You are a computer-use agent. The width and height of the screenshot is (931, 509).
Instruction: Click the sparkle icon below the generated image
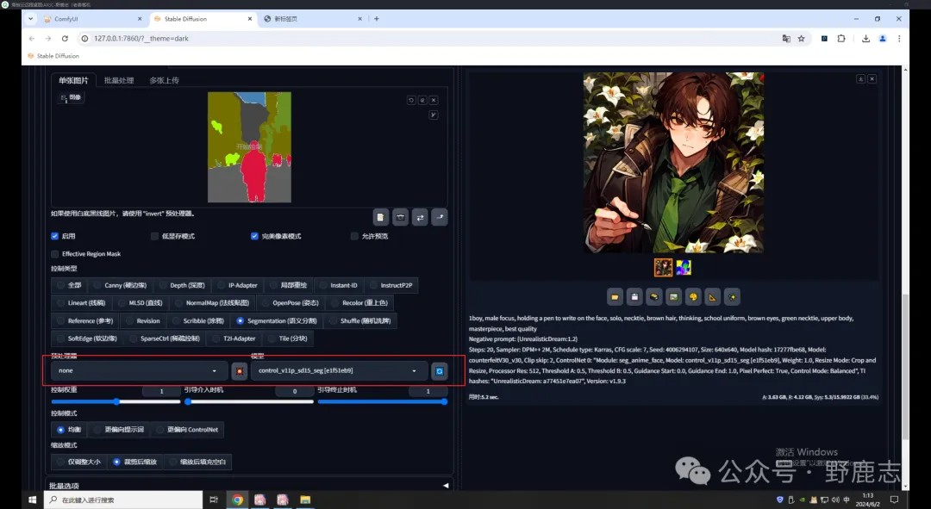[732, 296]
